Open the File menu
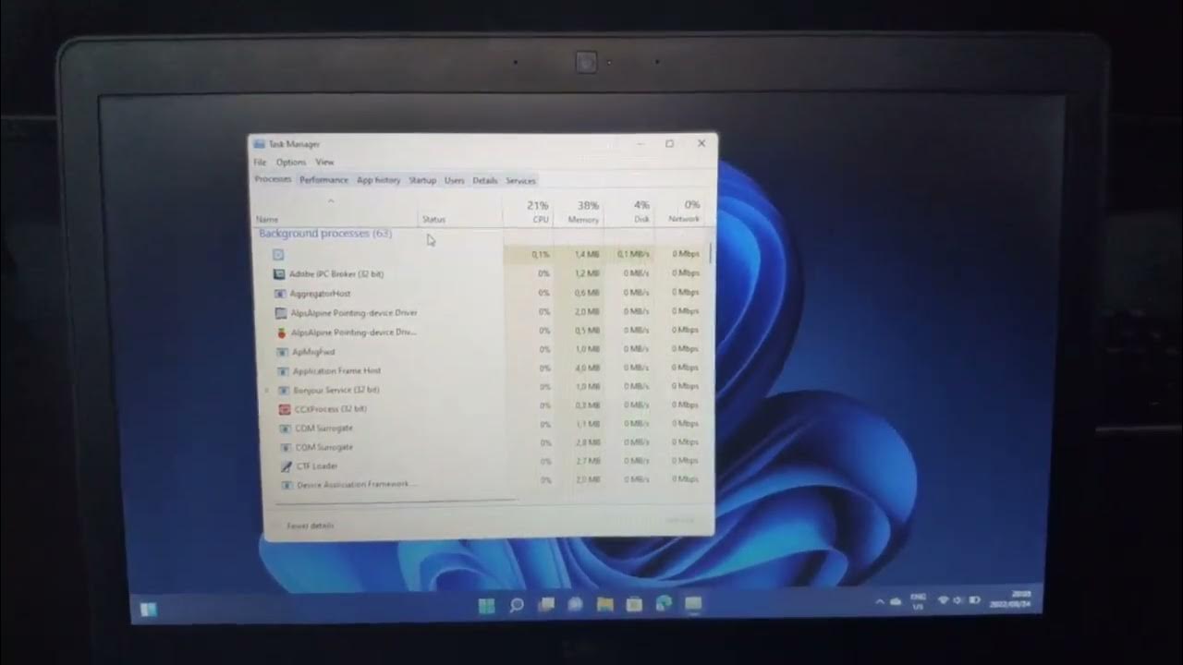 [261, 163]
